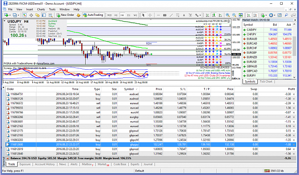Show the Navigator panel star-folder icon

point(38,15)
